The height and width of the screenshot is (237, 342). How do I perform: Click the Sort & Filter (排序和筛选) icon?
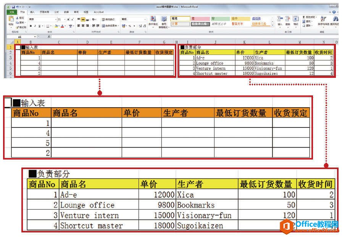pos(323,19)
